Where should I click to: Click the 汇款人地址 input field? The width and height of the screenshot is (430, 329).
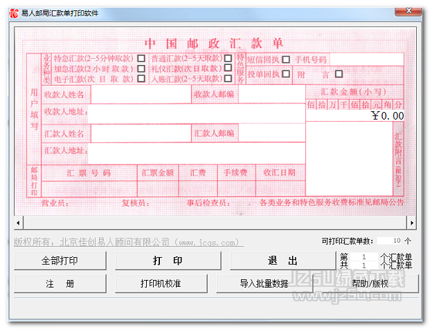(197, 153)
